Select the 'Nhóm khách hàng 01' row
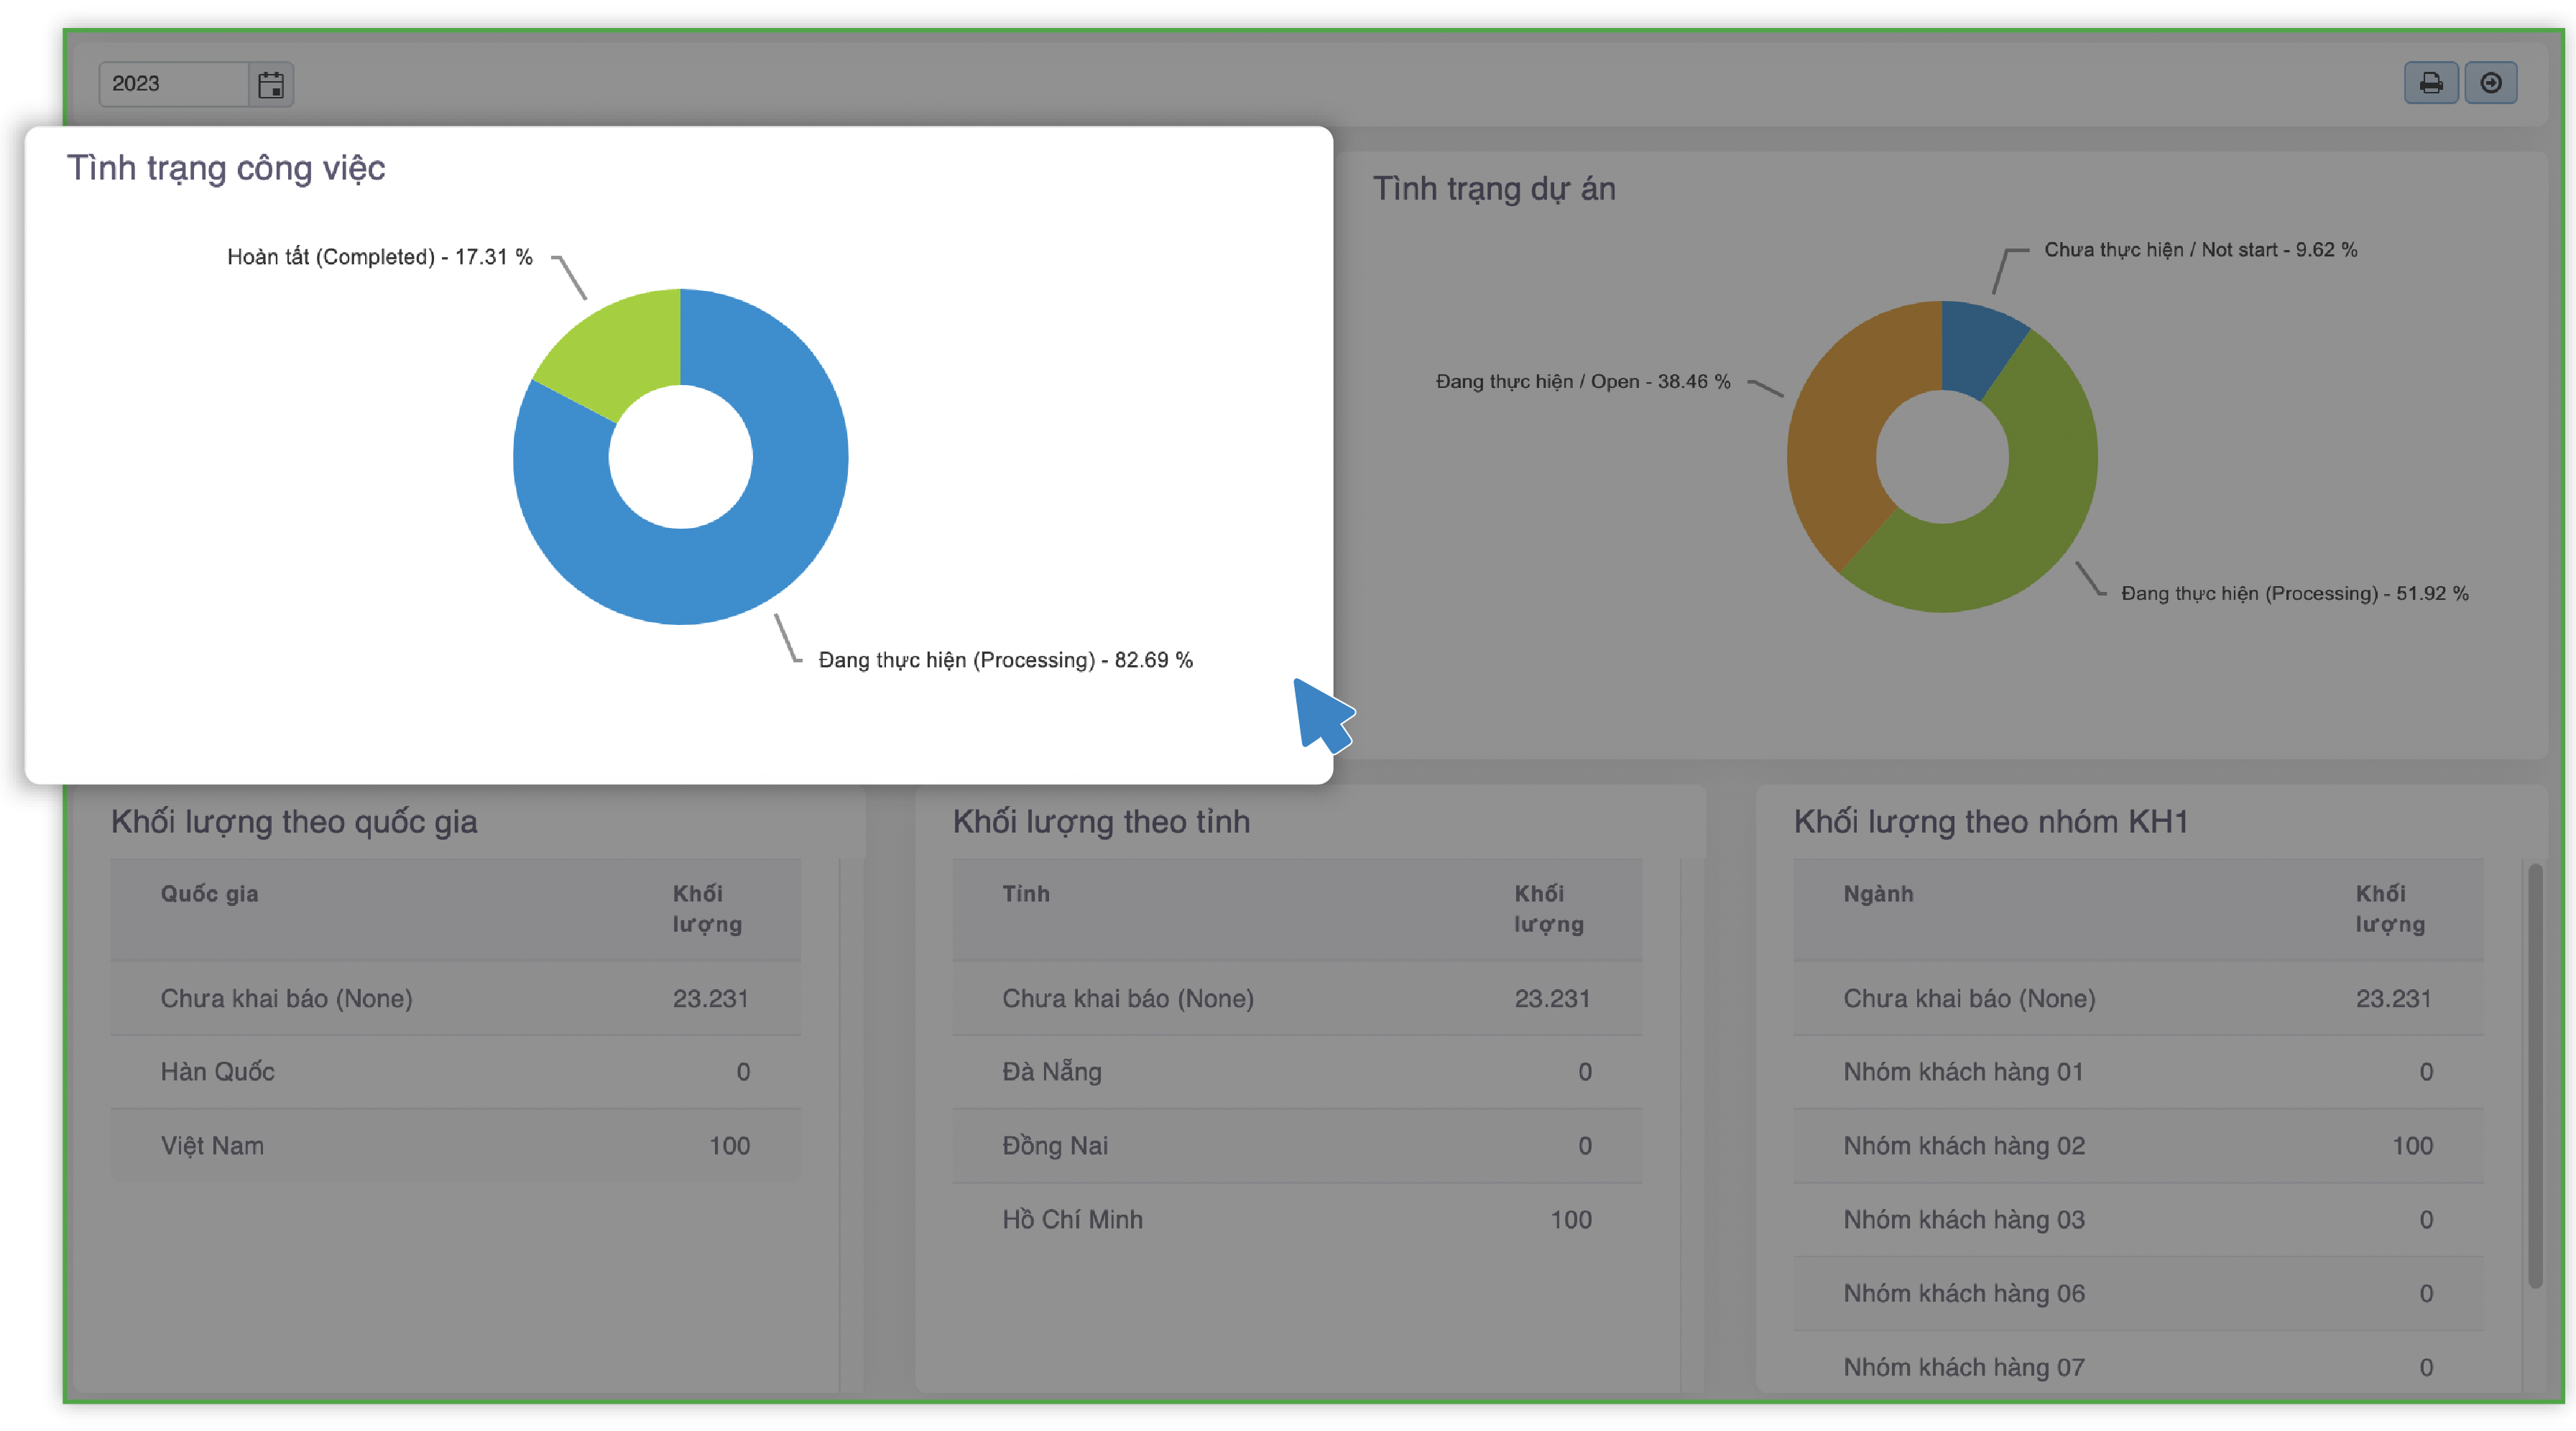 (2138, 1072)
